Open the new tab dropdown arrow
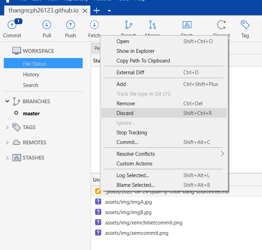 point(109,11)
